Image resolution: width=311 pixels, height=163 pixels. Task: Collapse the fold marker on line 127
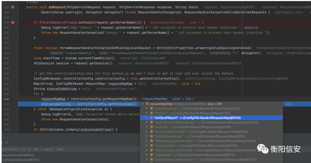[x=18, y=12]
